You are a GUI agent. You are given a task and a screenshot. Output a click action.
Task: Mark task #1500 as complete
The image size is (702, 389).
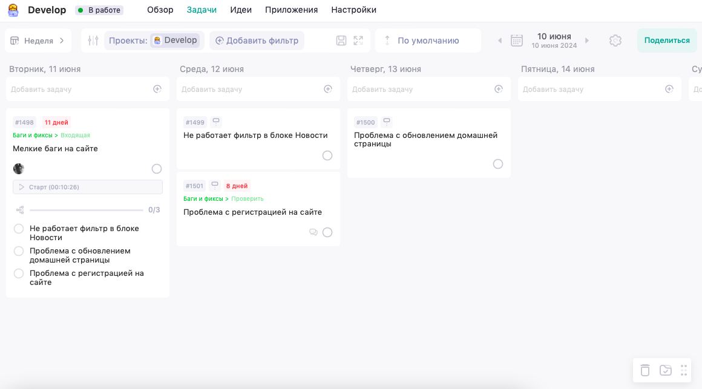(x=498, y=163)
